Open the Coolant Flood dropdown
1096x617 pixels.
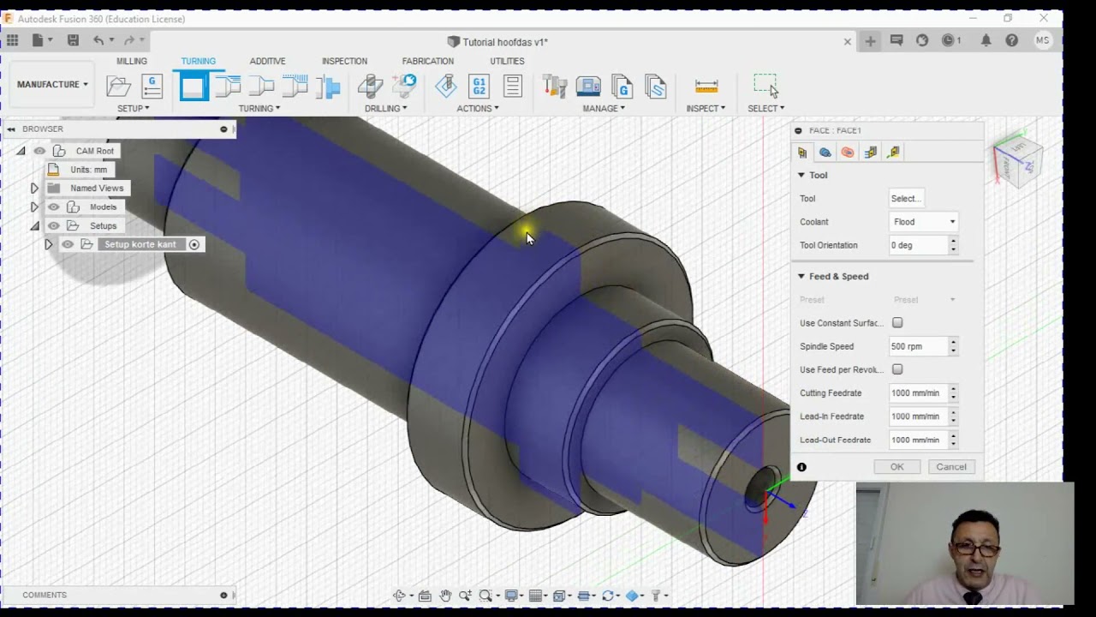tap(924, 222)
